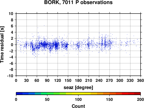Click the plot title 'BORK, 7011 P observations'
Screen dimensions: 144x108
pos(78,2)
